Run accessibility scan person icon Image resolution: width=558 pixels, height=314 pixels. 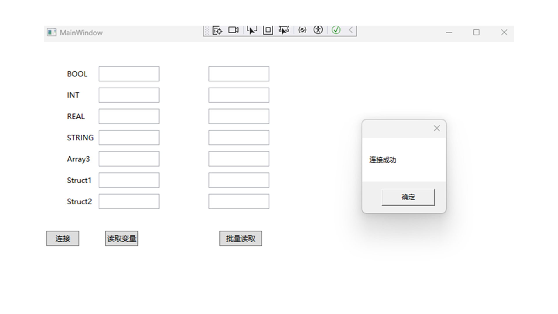pyautogui.click(x=318, y=30)
